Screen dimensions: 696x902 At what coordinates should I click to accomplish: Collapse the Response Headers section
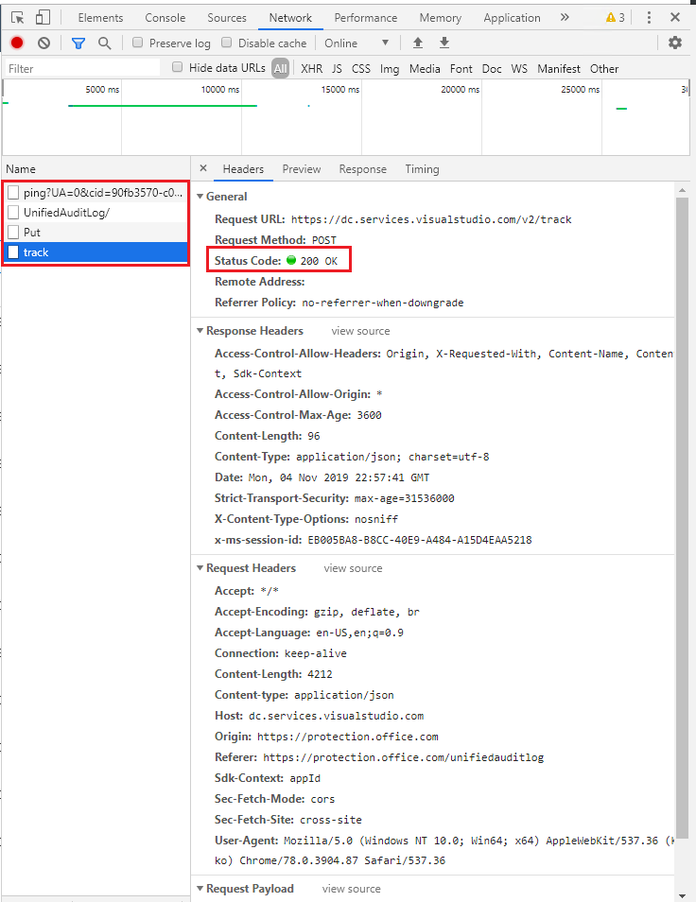point(200,331)
